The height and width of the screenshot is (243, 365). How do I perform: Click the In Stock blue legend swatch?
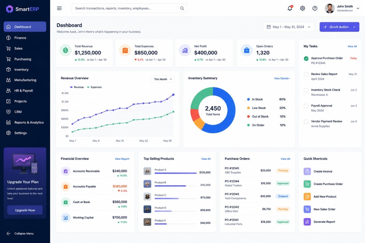tap(249, 99)
